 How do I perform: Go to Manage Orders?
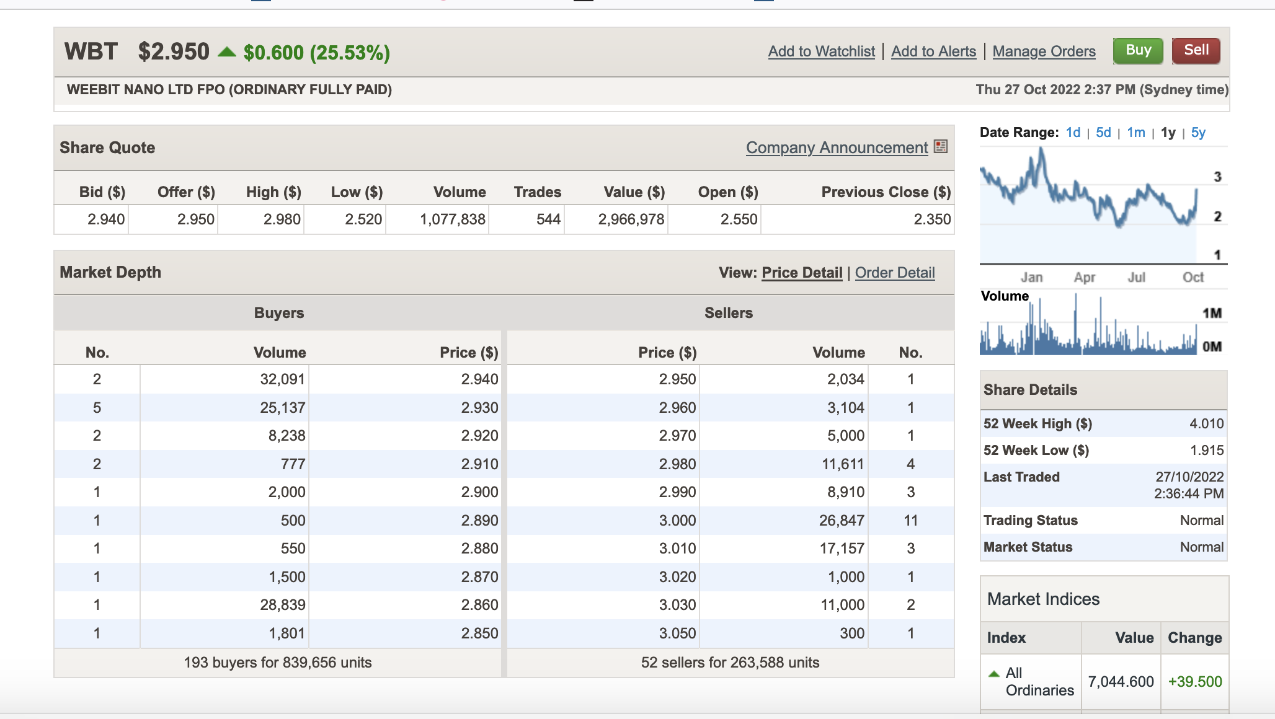click(1044, 51)
